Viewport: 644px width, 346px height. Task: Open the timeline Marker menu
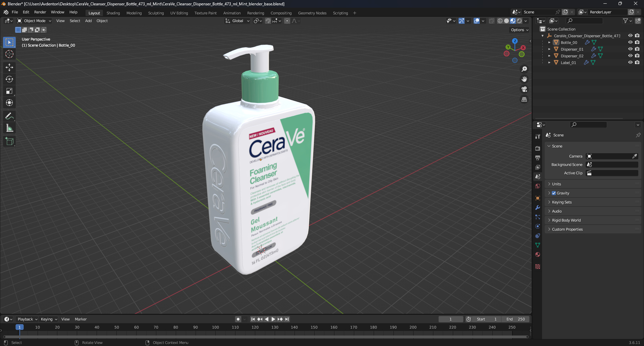point(80,319)
